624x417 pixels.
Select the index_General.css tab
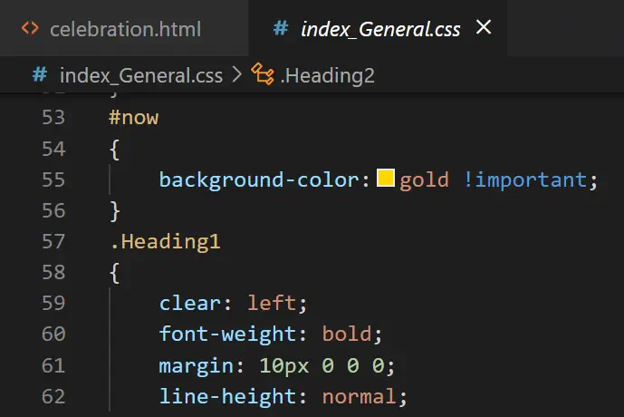point(378,28)
